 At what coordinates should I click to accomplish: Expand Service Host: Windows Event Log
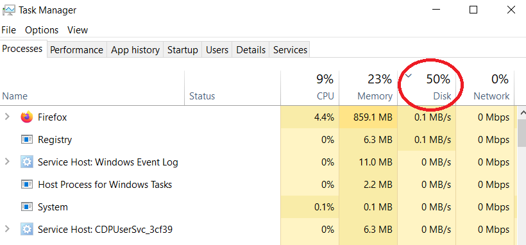tap(6, 162)
